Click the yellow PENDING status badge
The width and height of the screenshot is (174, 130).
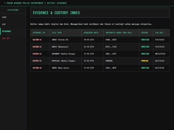point(145,61)
